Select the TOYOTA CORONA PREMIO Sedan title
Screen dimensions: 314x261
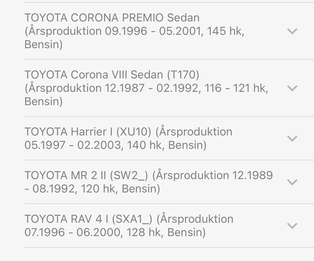coord(112,17)
